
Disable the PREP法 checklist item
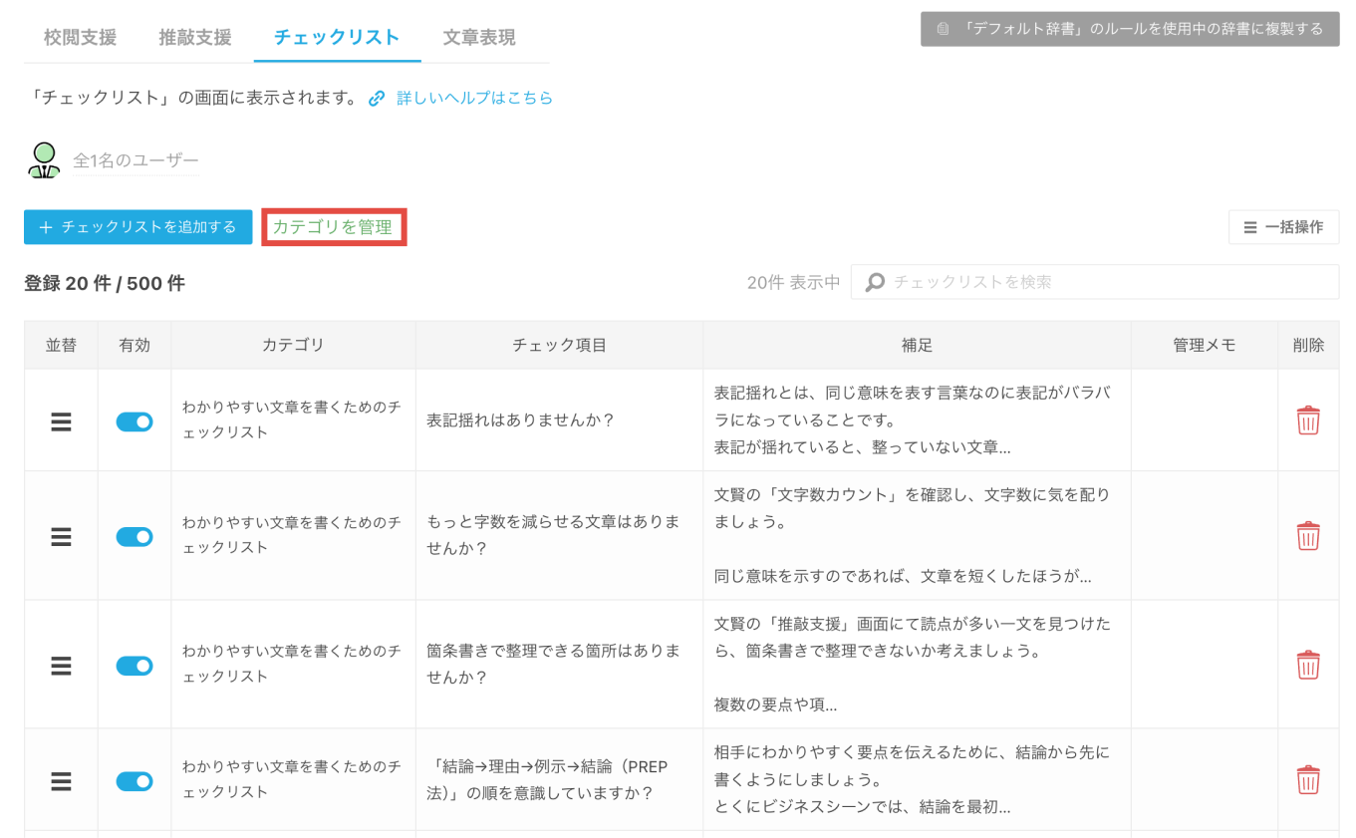click(x=135, y=781)
